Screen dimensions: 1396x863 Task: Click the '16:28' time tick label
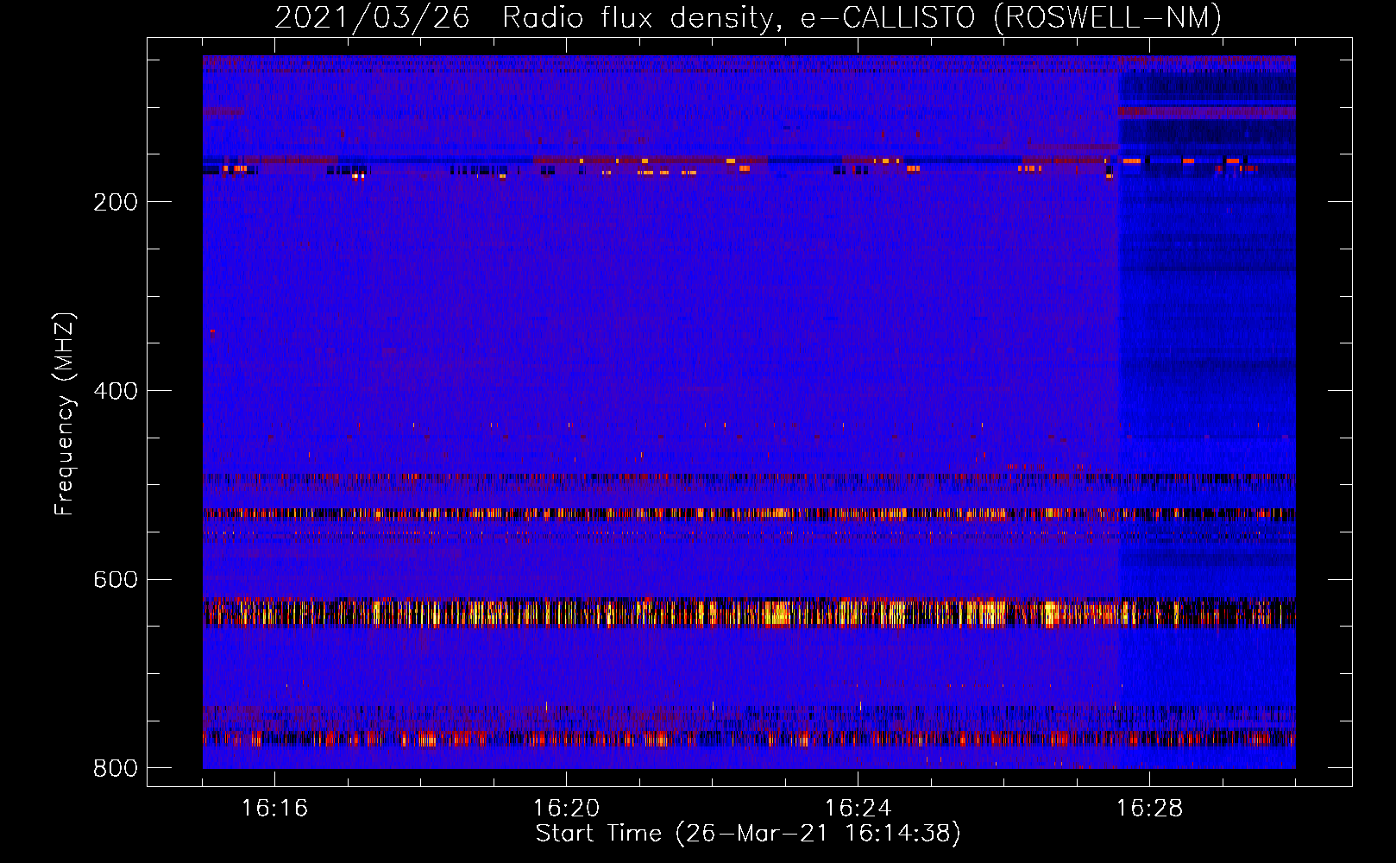click(x=1149, y=808)
